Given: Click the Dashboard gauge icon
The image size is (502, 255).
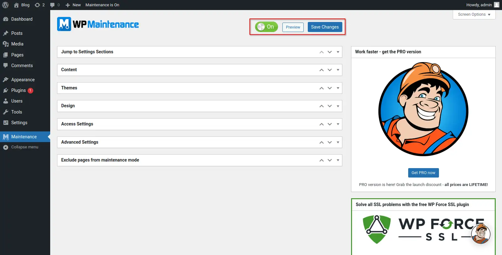Looking at the screenshot, I should pos(6,19).
